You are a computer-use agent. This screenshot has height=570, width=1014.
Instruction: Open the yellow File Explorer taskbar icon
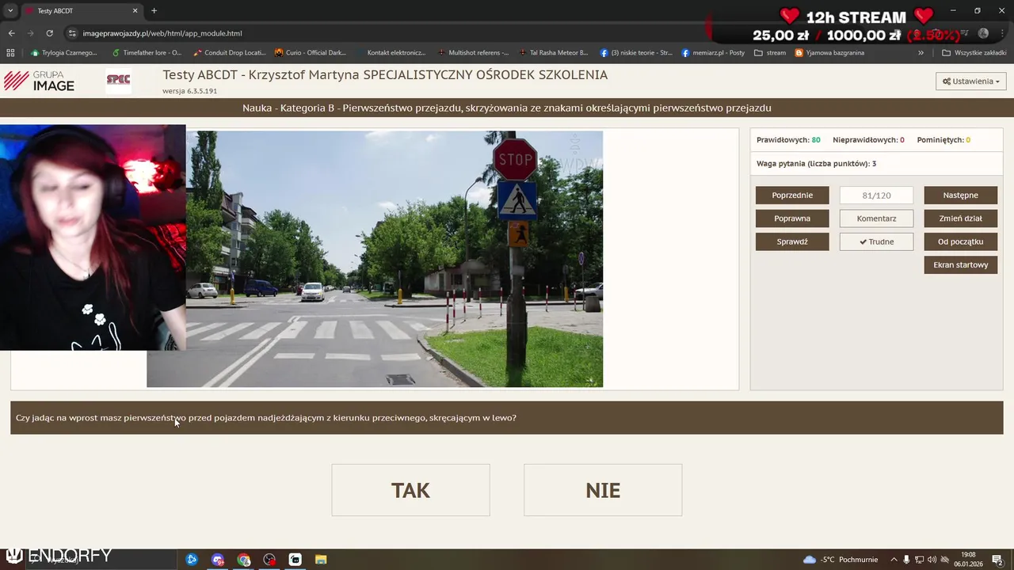click(x=321, y=560)
